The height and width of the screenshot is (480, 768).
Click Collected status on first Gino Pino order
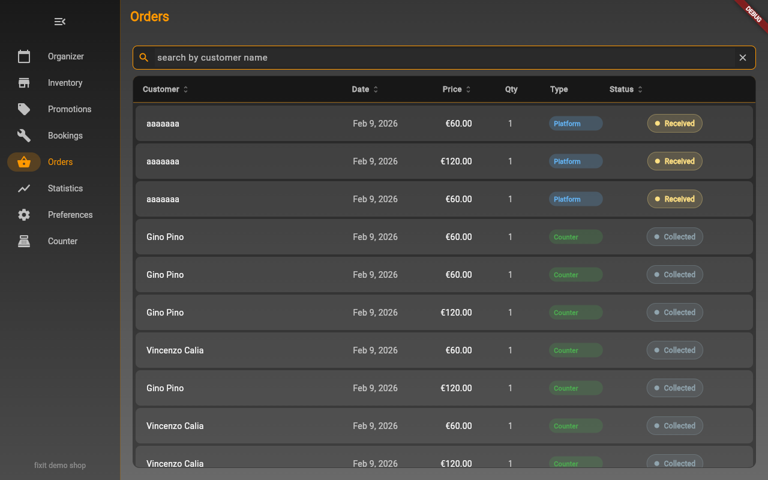(x=675, y=237)
